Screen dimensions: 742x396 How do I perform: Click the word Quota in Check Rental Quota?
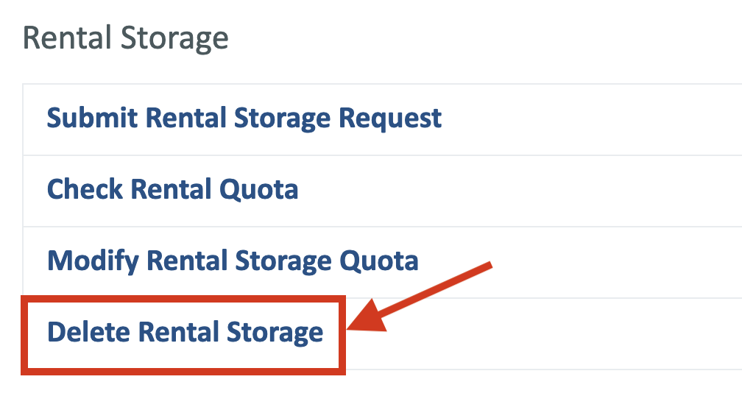pos(259,190)
